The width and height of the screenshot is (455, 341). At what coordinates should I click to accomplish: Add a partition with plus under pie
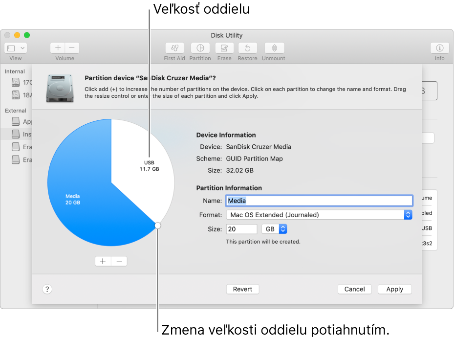click(x=103, y=261)
